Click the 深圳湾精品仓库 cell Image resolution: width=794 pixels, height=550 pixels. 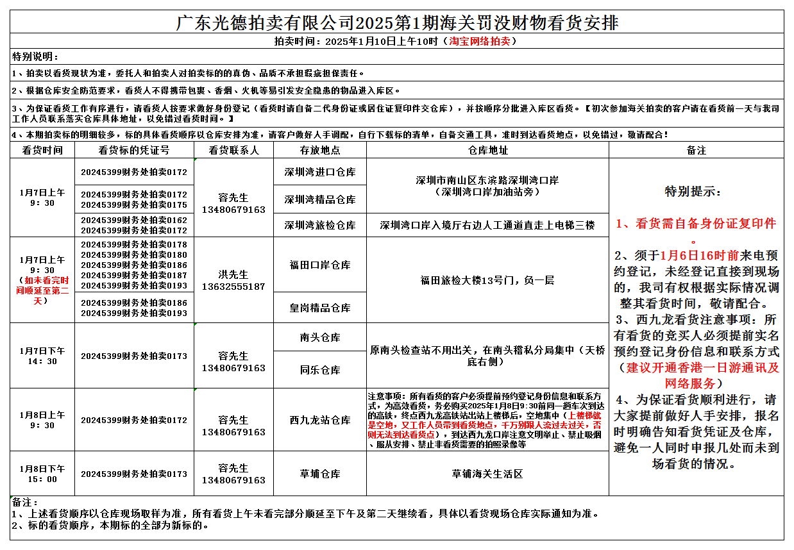pyautogui.click(x=320, y=199)
